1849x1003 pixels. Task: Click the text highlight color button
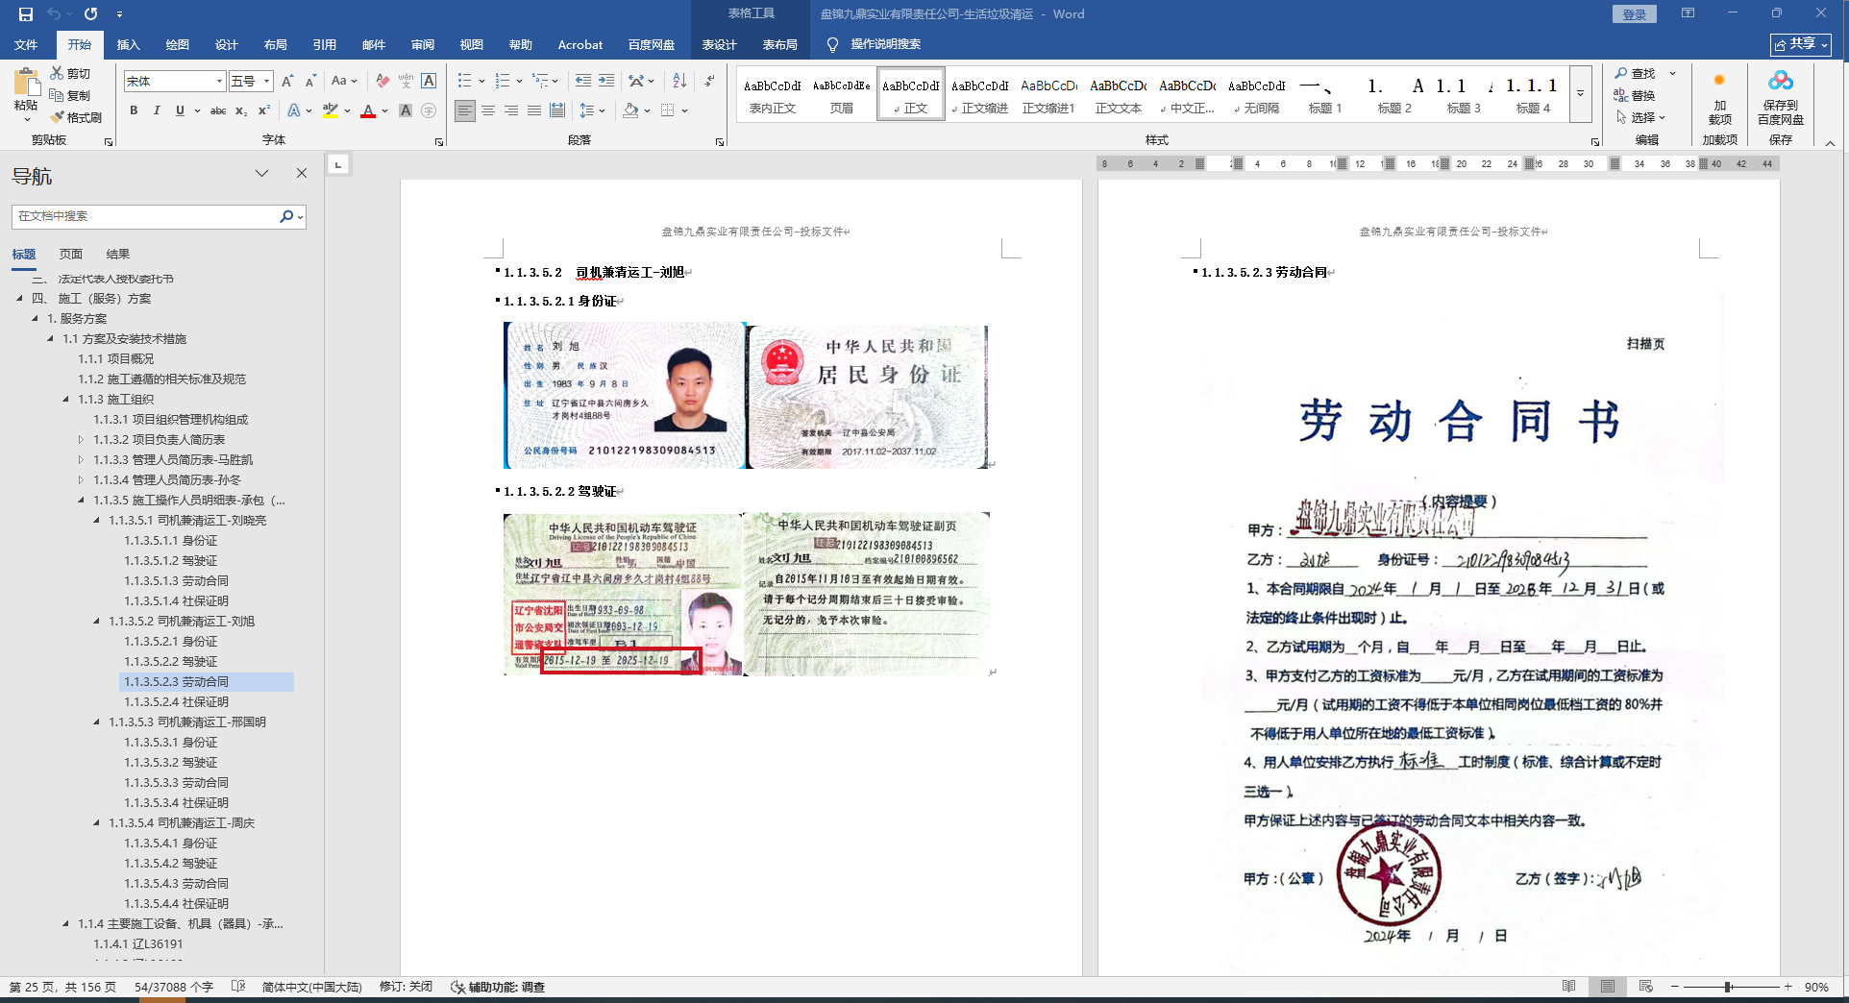tap(331, 110)
